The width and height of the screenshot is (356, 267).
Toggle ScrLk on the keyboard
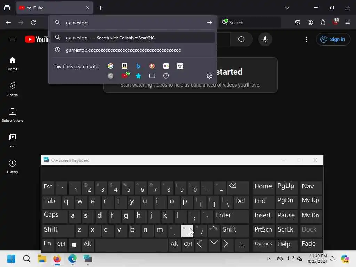[286, 231]
